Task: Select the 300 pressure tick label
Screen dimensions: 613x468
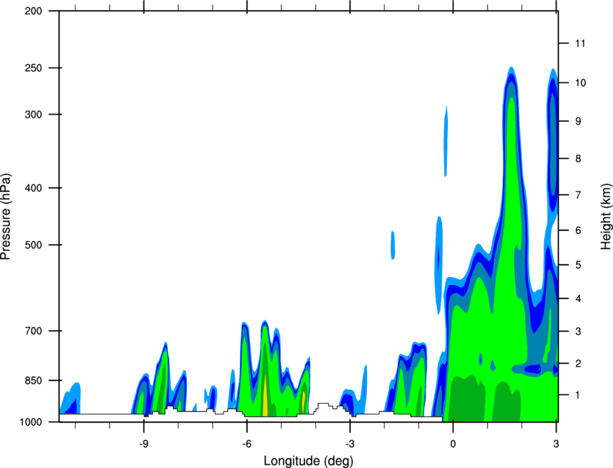Action: (33, 114)
